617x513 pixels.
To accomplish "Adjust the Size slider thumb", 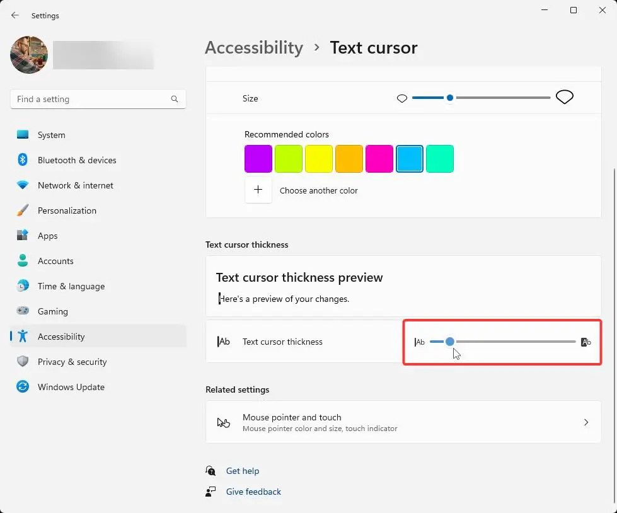I will (x=450, y=98).
